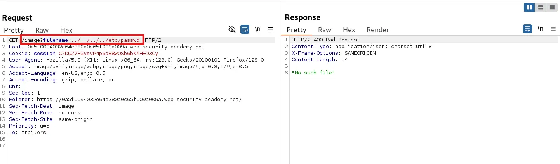Toggle \n newline display in Response panel
The width and height of the screenshot is (560, 164).
pos(541,29)
